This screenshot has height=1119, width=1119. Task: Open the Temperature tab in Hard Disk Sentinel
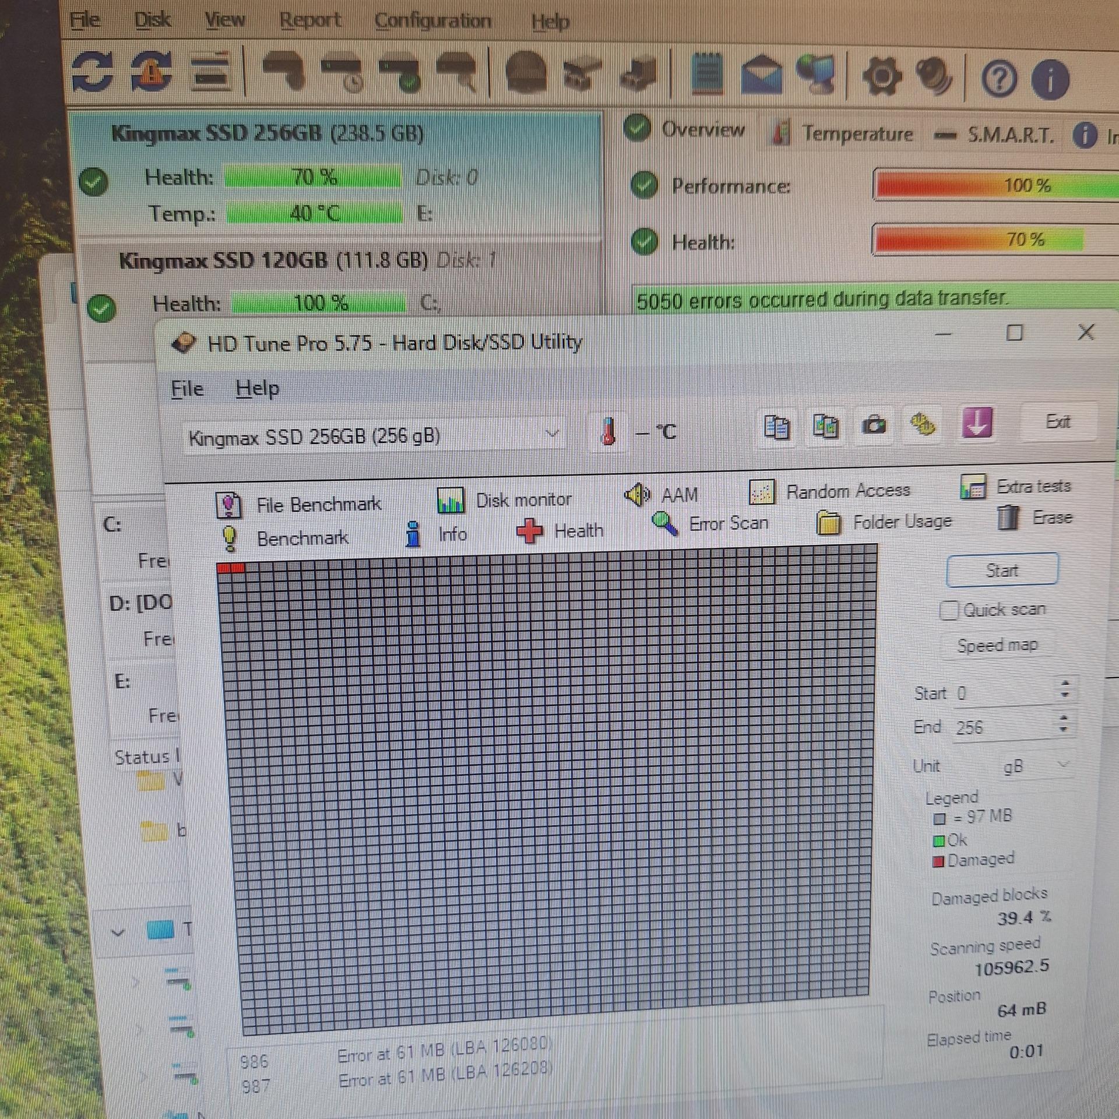[x=842, y=133]
